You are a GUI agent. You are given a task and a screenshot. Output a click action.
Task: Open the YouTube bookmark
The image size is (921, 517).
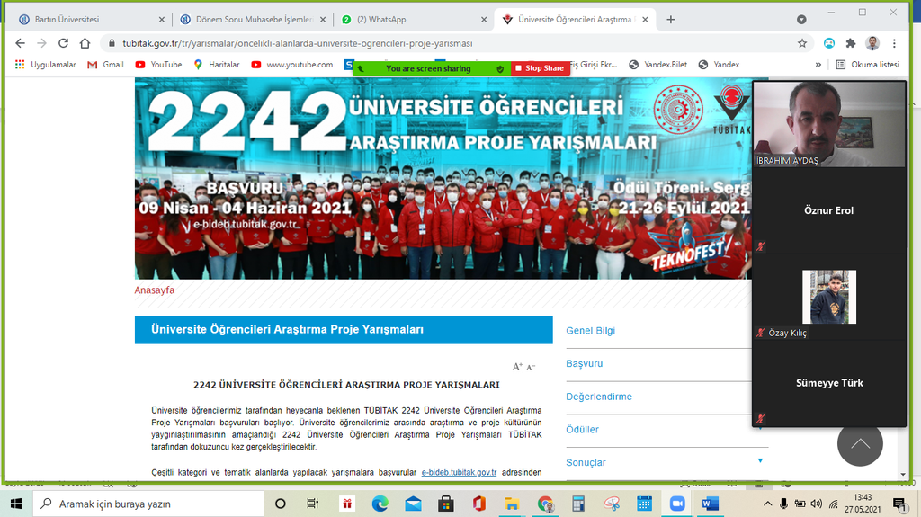[158, 65]
